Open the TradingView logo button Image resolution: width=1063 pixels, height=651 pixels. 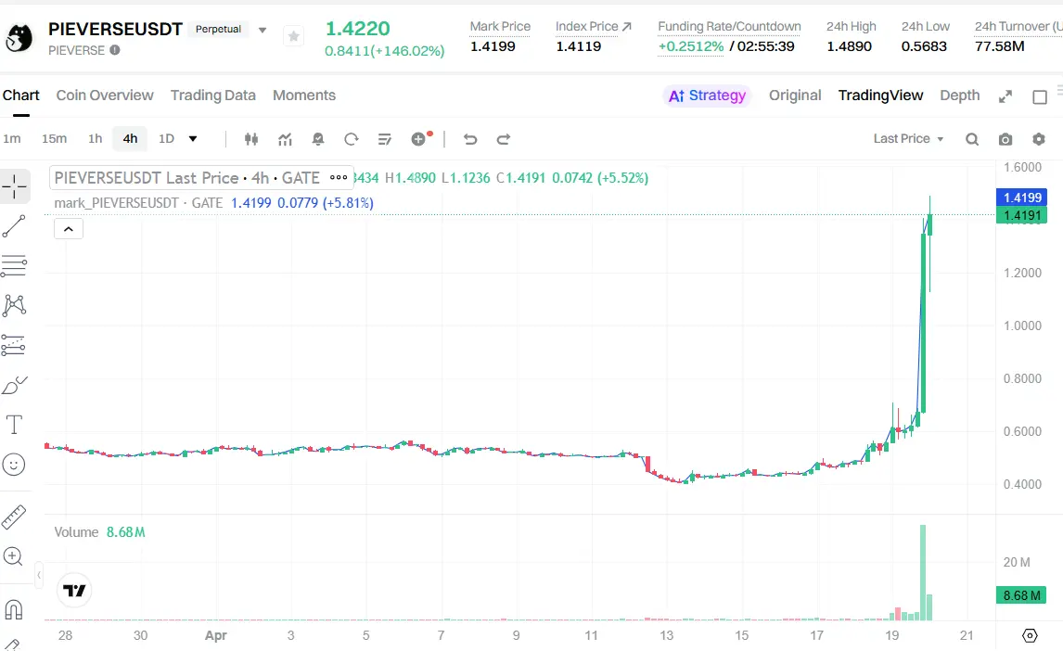74,590
